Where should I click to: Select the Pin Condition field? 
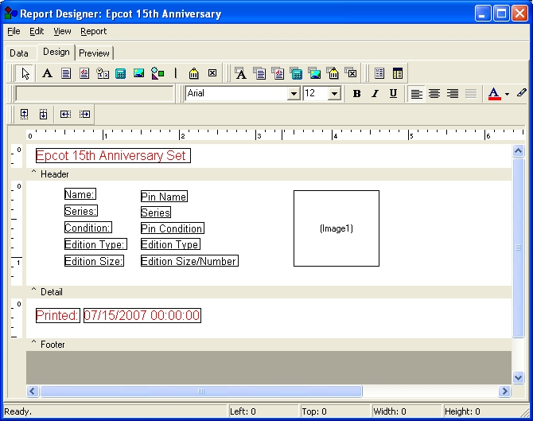pos(172,228)
